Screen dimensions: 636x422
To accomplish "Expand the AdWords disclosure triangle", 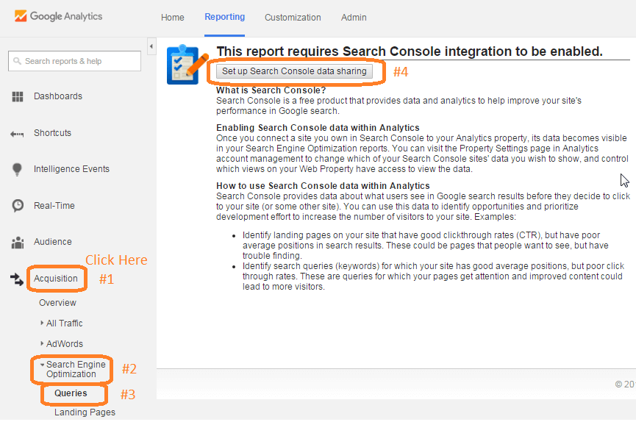I will pyautogui.click(x=42, y=343).
